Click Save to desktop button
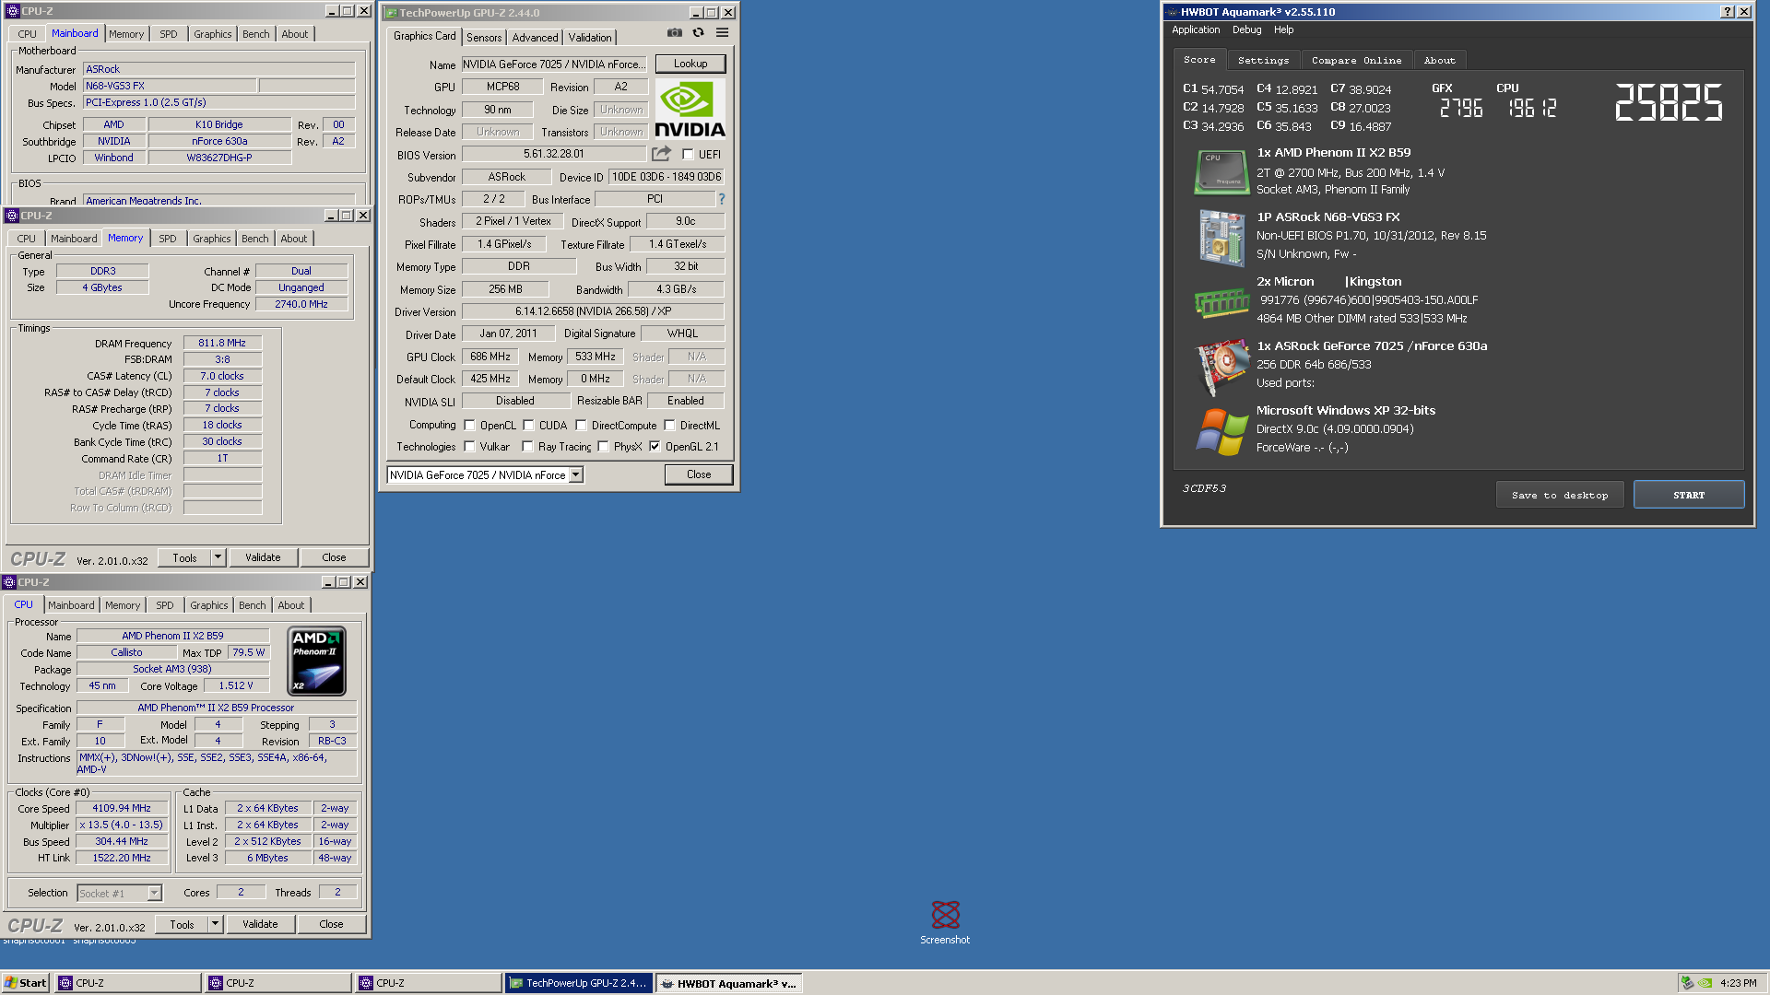Viewport: 1770px width, 995px height. click(1560, 495)
